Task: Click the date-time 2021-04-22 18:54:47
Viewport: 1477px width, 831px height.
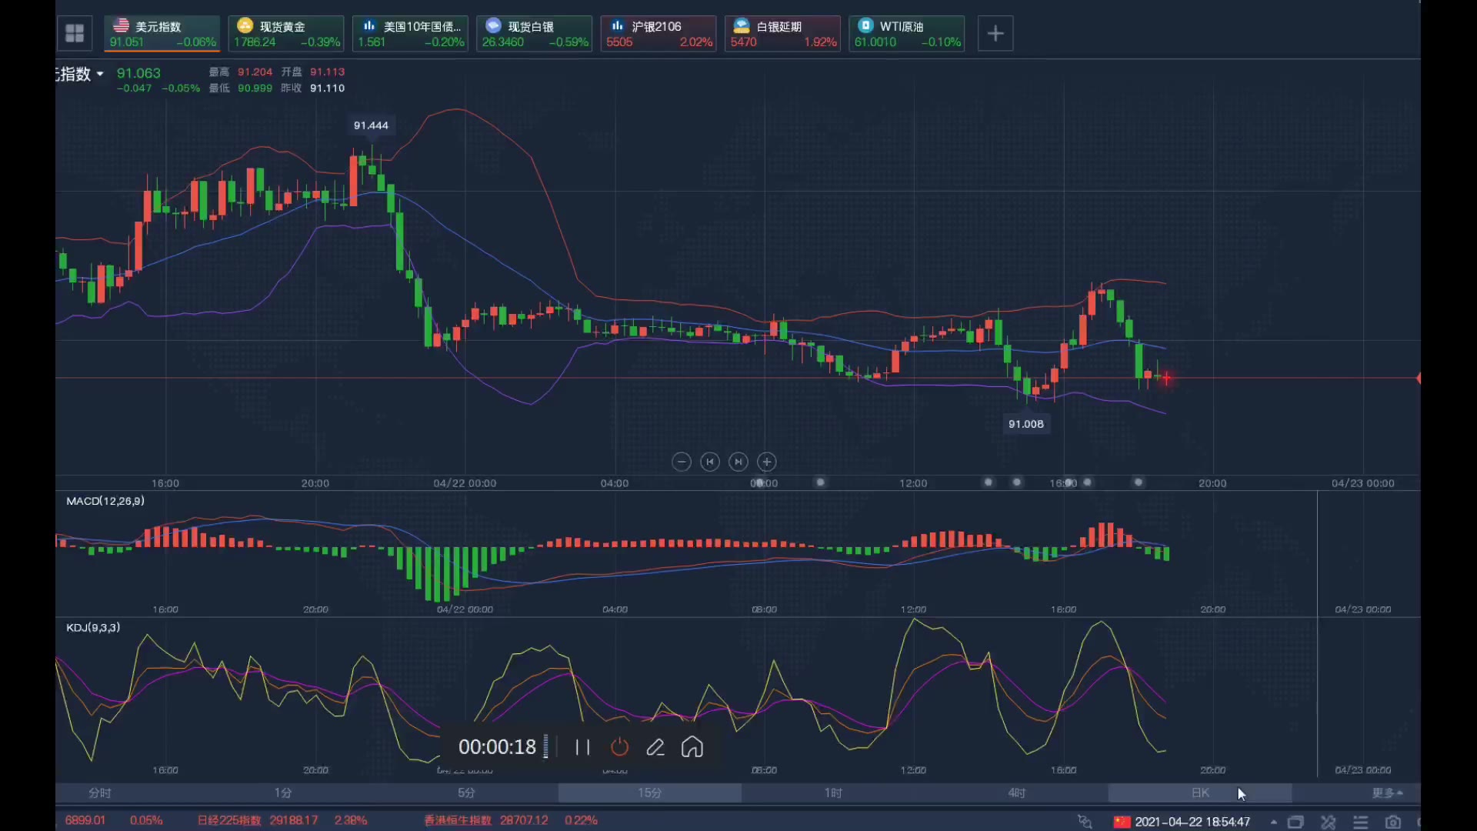Action: click(1192, 822)
